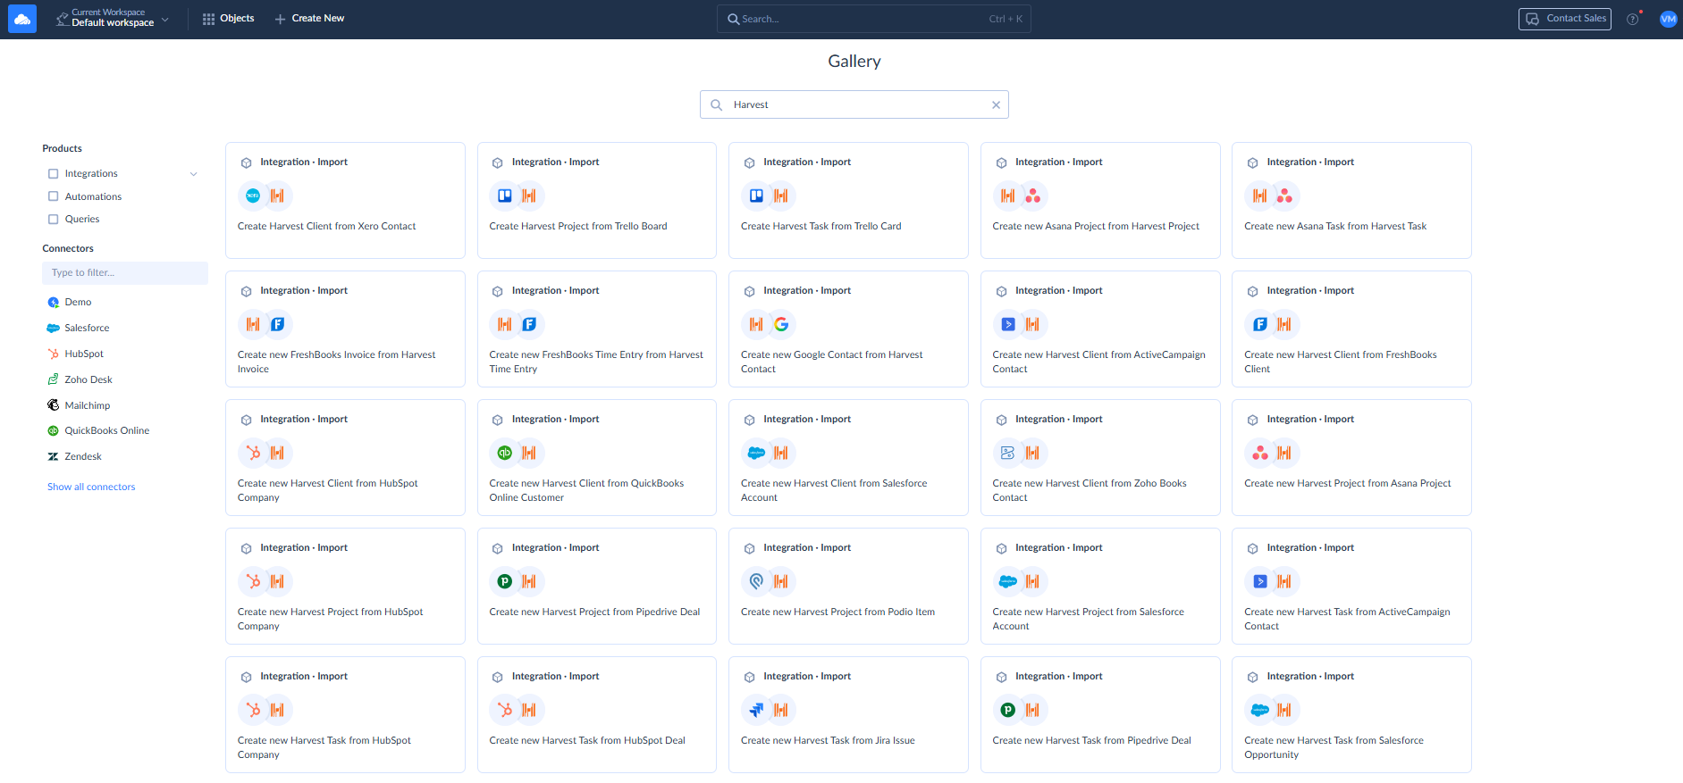The height and width of the screenshot is (783, 1683).
Task: Click the Salesforce connector icon in sidebar
Action: pyautogui.click(x=54, y=329)
